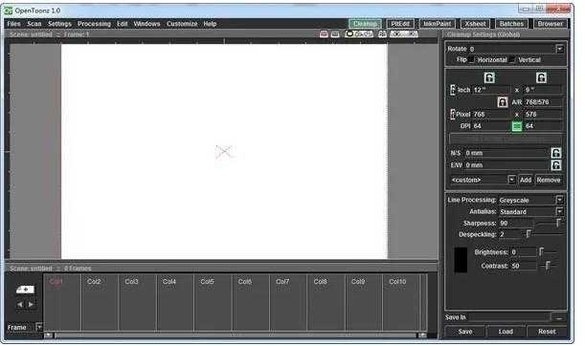Switch to the Cleanup room tab
The width and height of the screenshot is (585, 346).
pos(365,24)
